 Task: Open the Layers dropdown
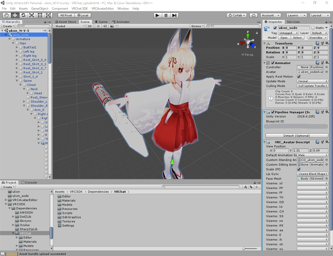[297, 15]
